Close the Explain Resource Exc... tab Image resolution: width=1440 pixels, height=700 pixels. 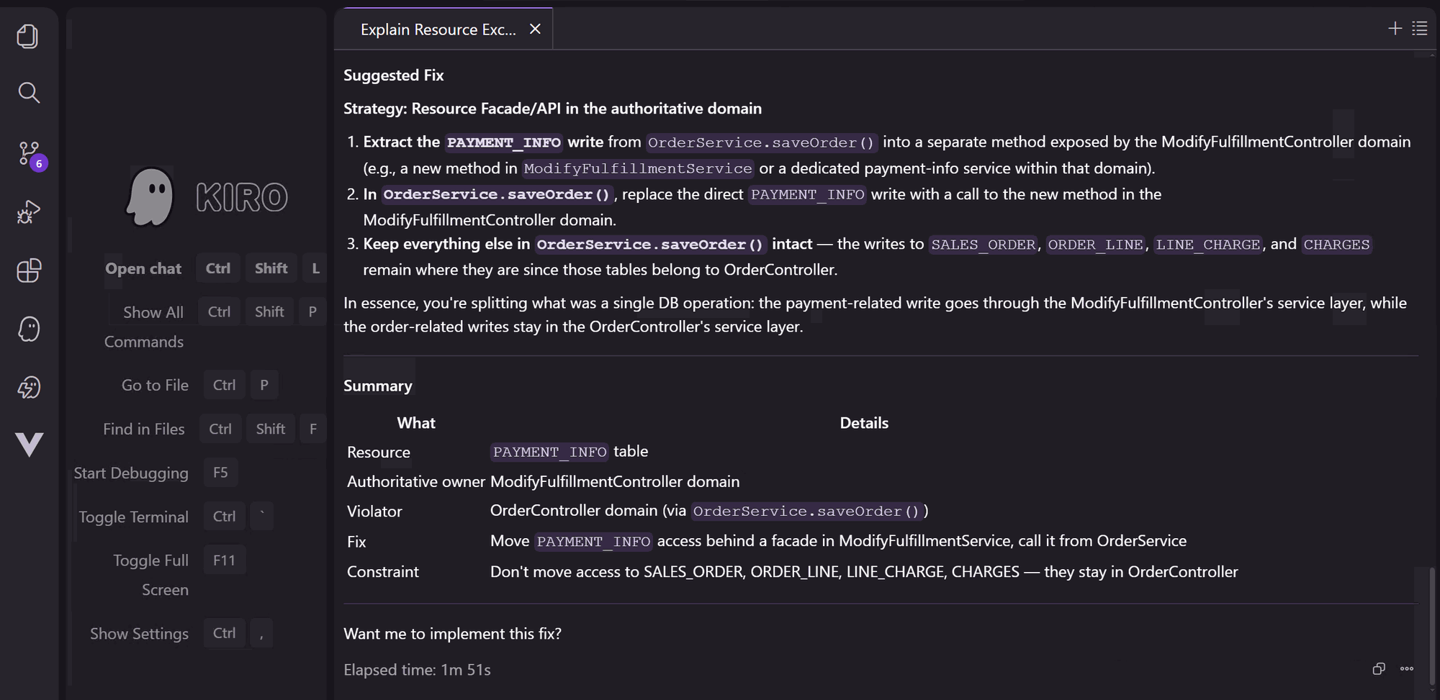point(535,29)
